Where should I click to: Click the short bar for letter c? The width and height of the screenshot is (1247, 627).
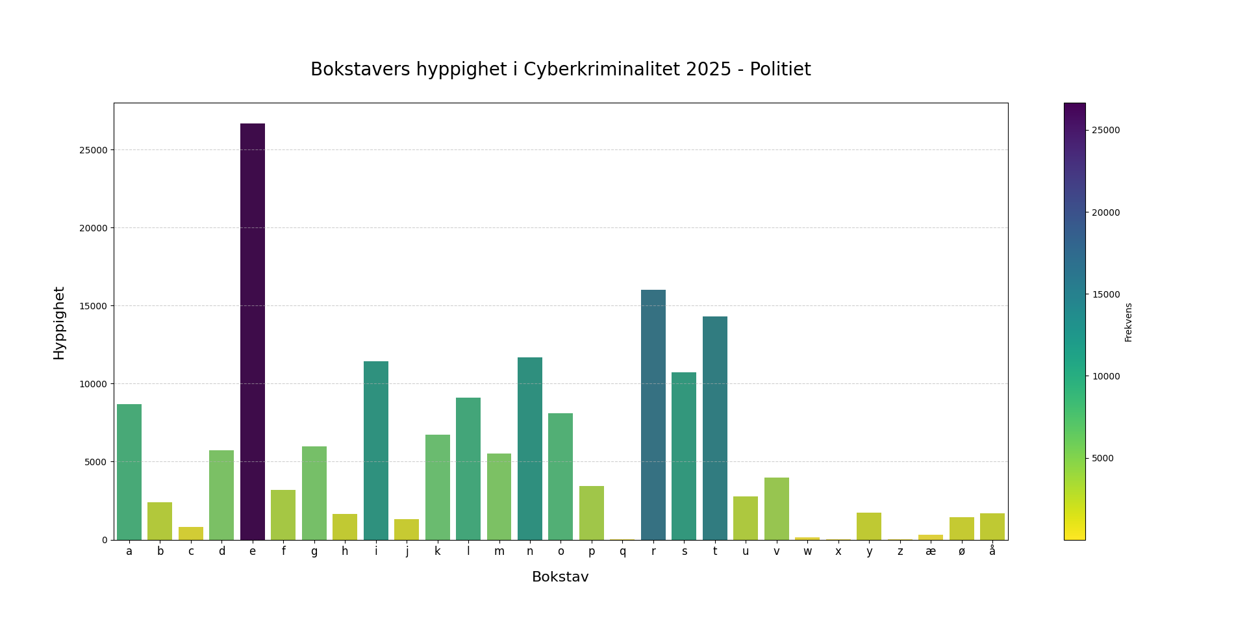pos(190,533)
